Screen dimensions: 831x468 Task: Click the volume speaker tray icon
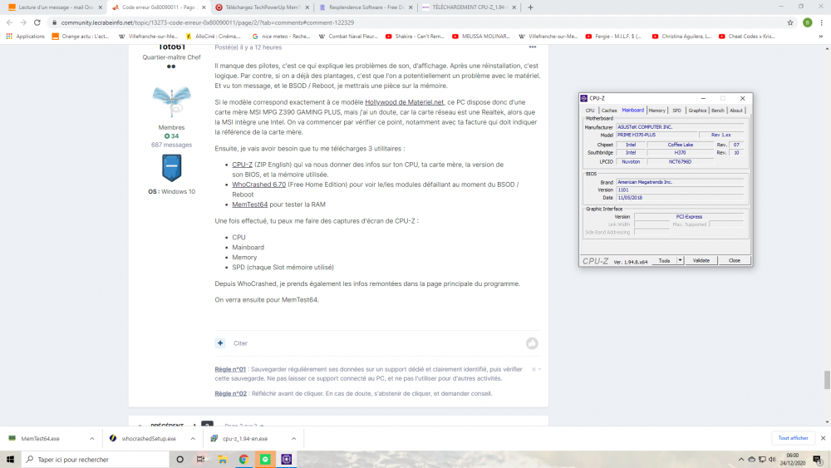(772, 459)
